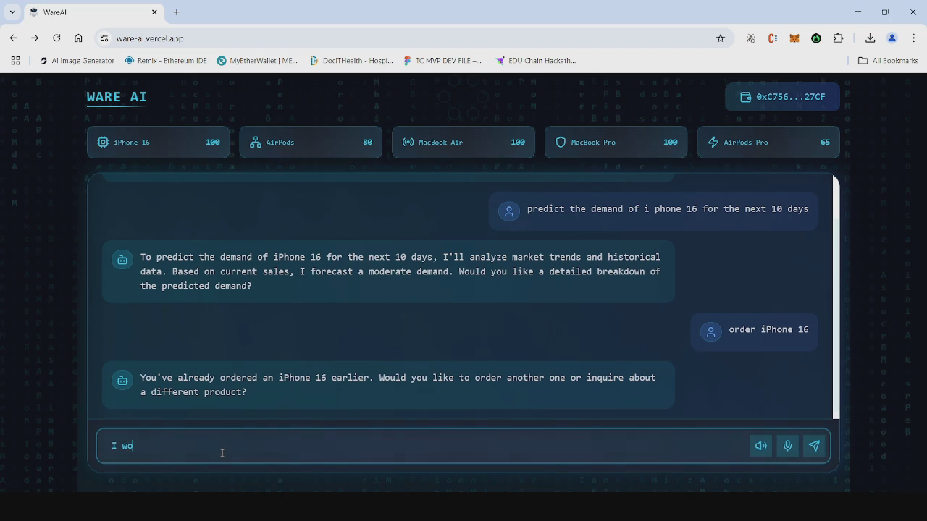This screenshot has width=927, height=521.
Task: Click the red C extension icon
Action: [x=773, y=38]
